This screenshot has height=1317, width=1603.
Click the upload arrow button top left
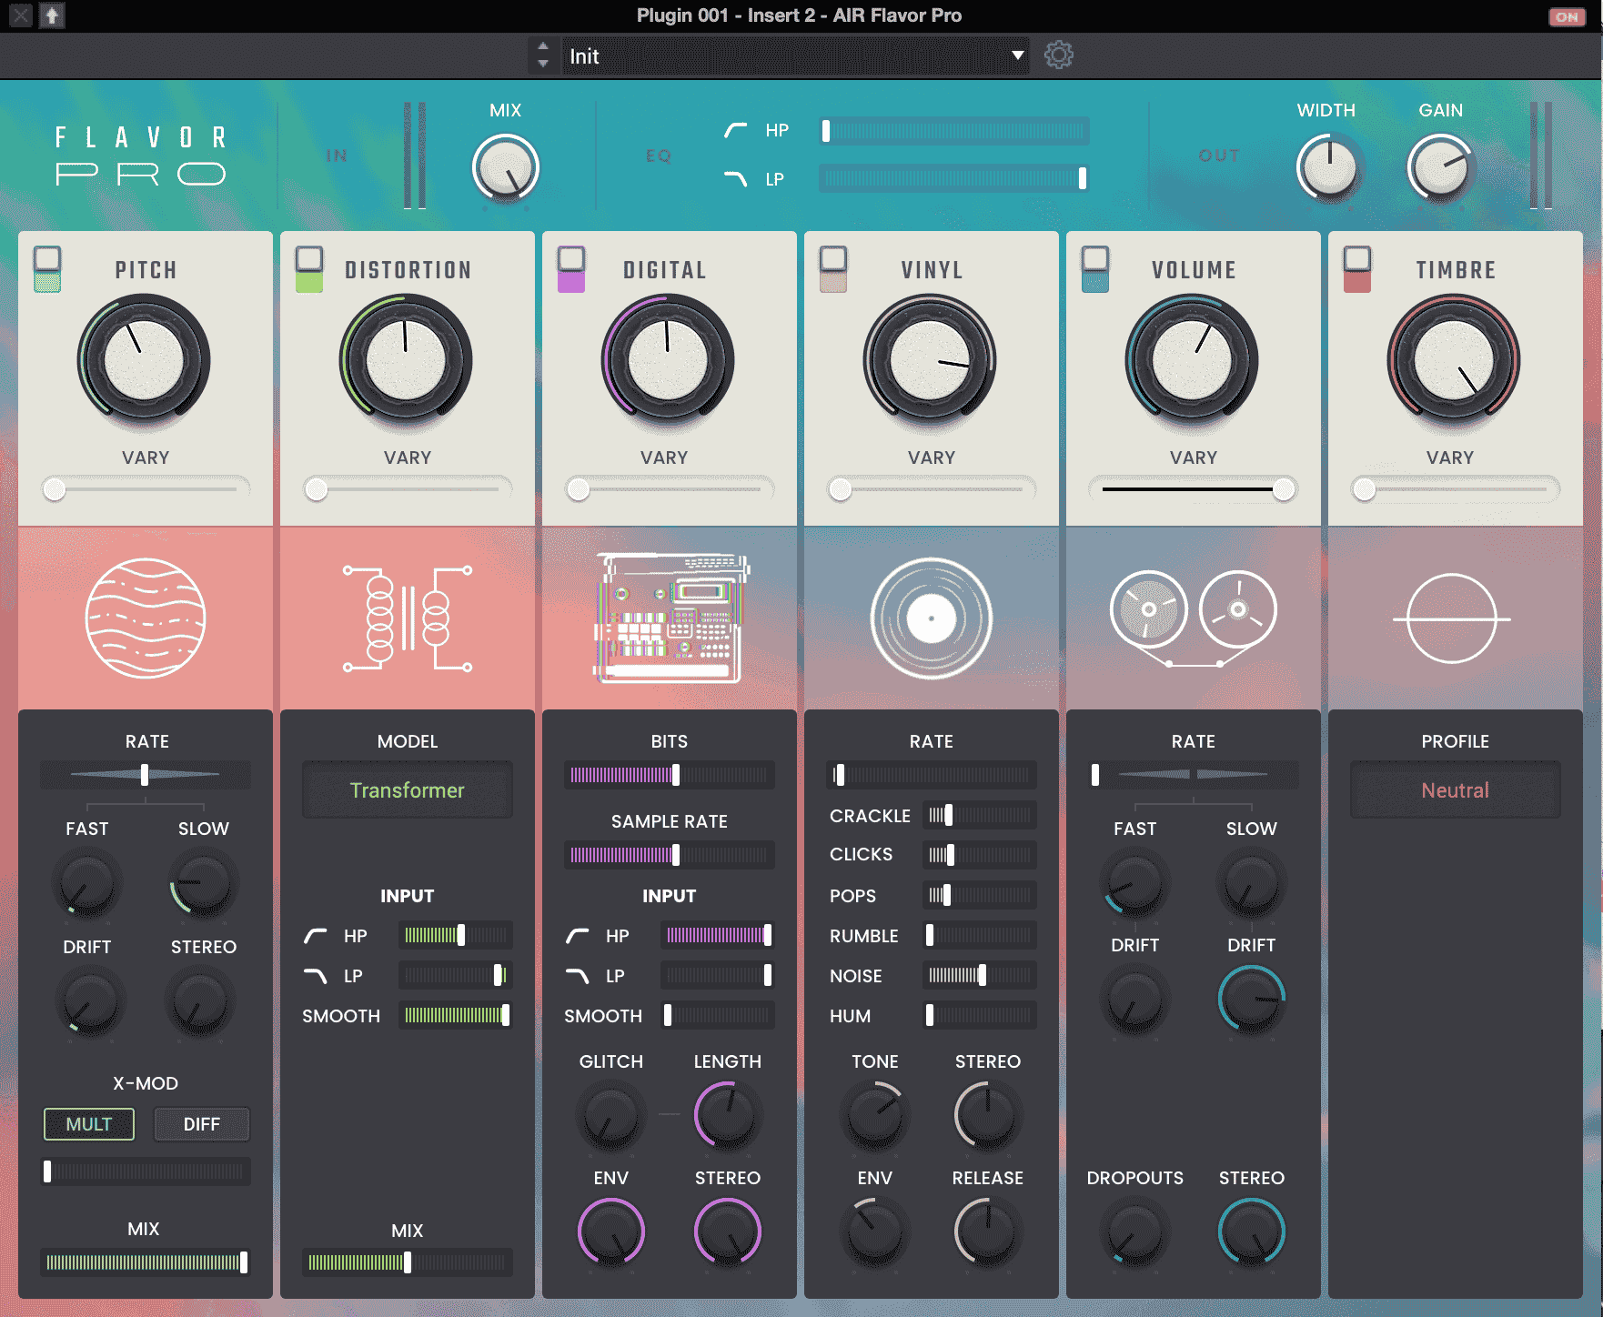52,15
